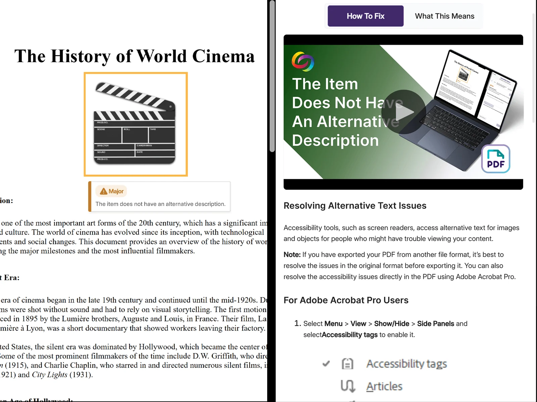537x402 pixels.
Task: Click the Accessibility tags document icon
Action: [x=347, y=363]
